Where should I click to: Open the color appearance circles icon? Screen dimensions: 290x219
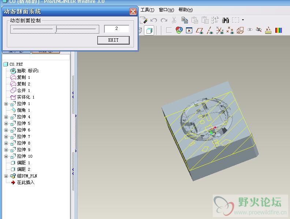(x=179, y=30)
